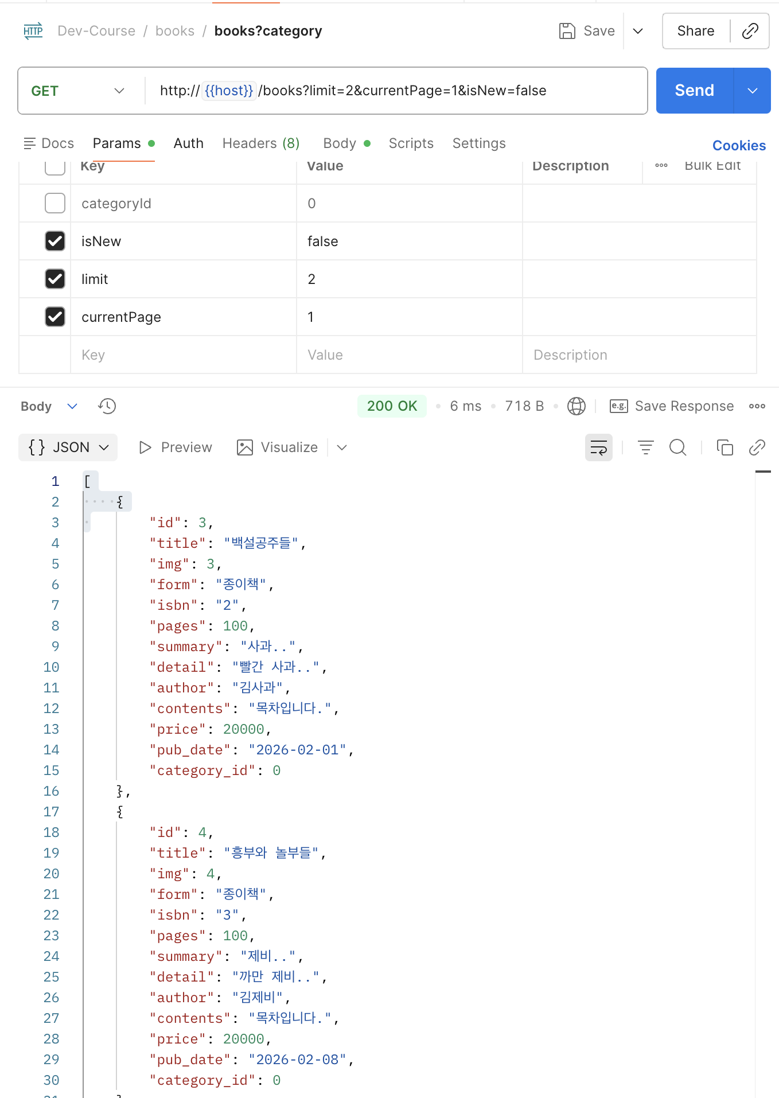Click the empty Key field in new row
Screen dimensions: 779x1098
(x=184, y=355)
